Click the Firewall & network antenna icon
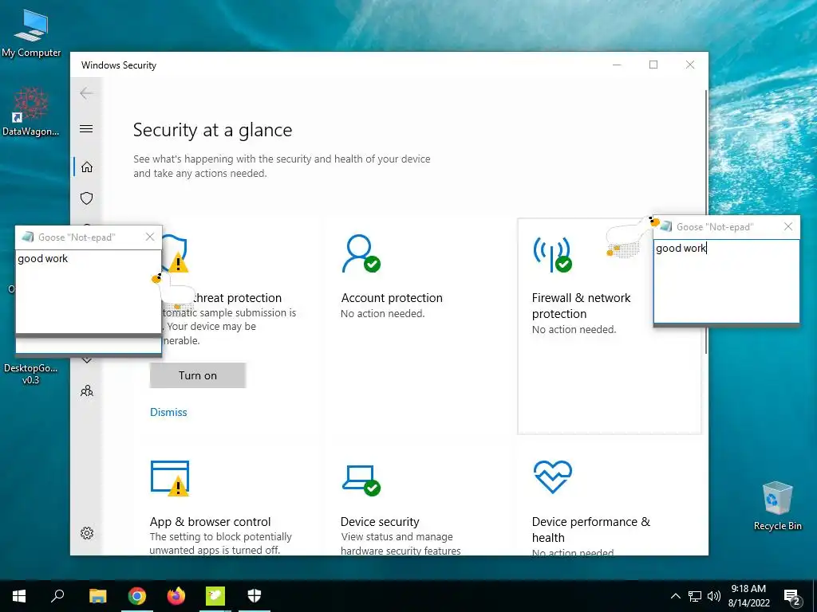 click(552, 254)
